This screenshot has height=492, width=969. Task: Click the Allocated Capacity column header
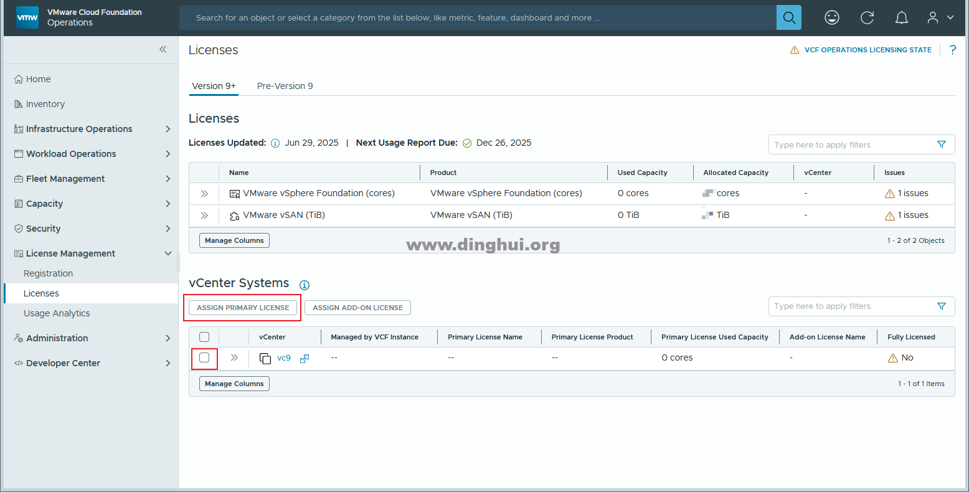pyautogui.click(x=736, y=173)
